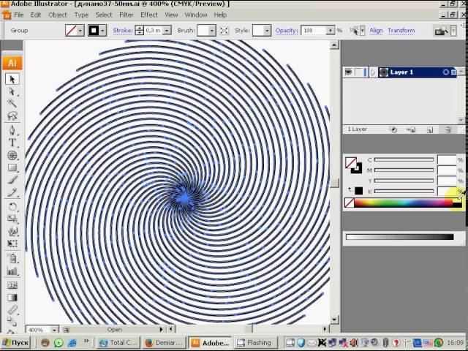Viewport: 468px width, 351px height.
Task: Click the Align link
Action: [376, 31]
